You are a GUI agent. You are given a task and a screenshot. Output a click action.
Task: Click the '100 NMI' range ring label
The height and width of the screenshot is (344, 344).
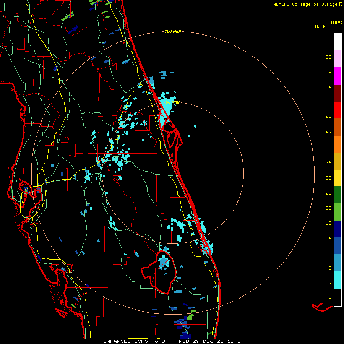(x=173, y=32)
